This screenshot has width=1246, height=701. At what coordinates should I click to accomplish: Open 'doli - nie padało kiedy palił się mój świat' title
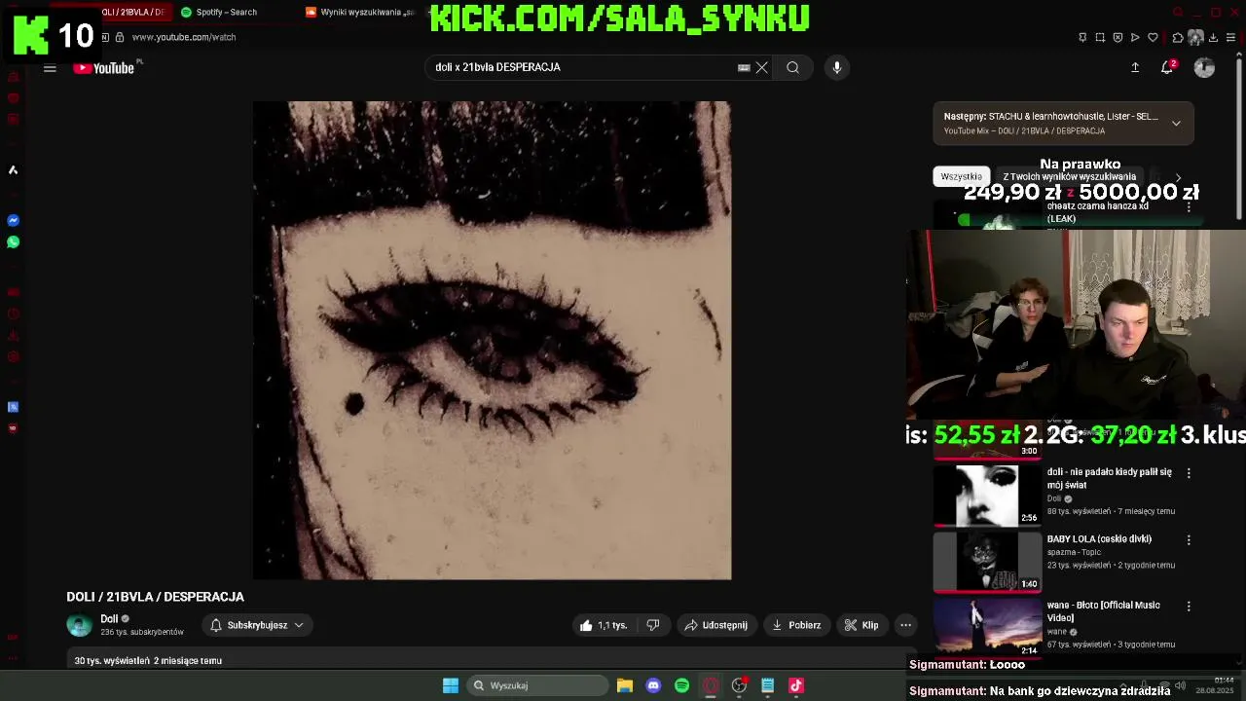pyautogui.click(x=1110, y=478)
